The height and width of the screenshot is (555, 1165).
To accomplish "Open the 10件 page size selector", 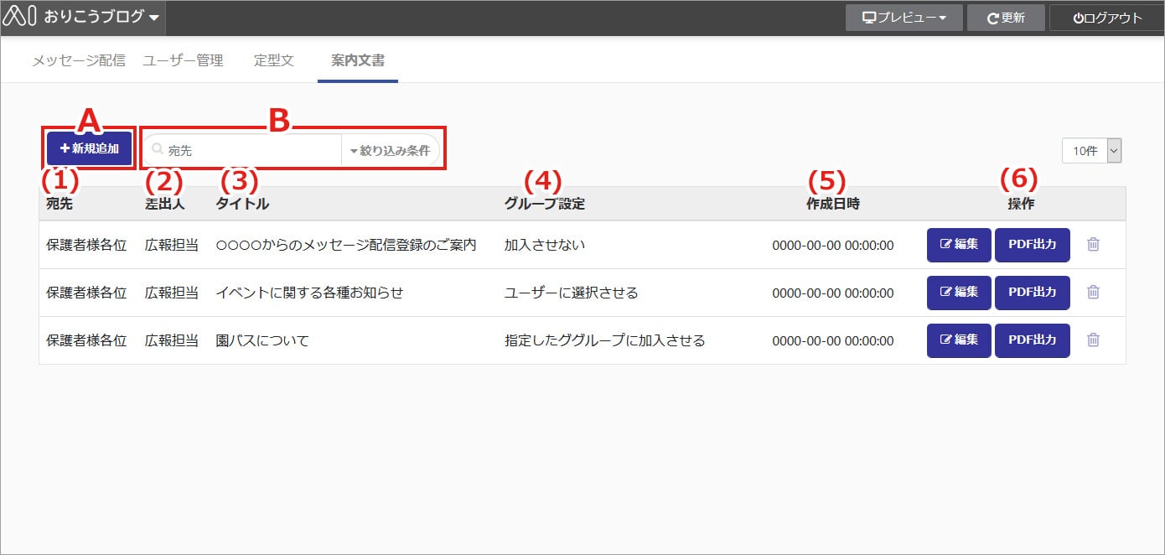I will tap(1091, 151).
